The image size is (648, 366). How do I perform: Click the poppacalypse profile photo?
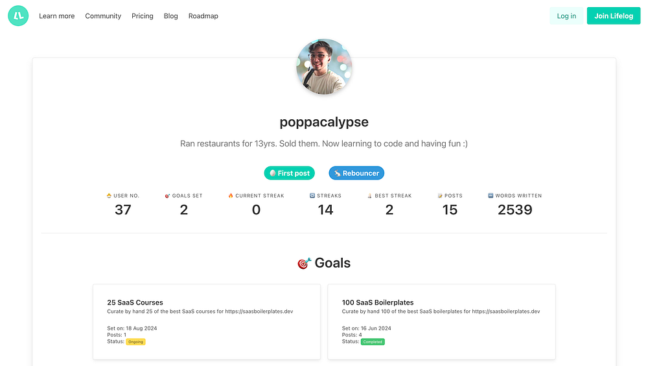[324, 67]
